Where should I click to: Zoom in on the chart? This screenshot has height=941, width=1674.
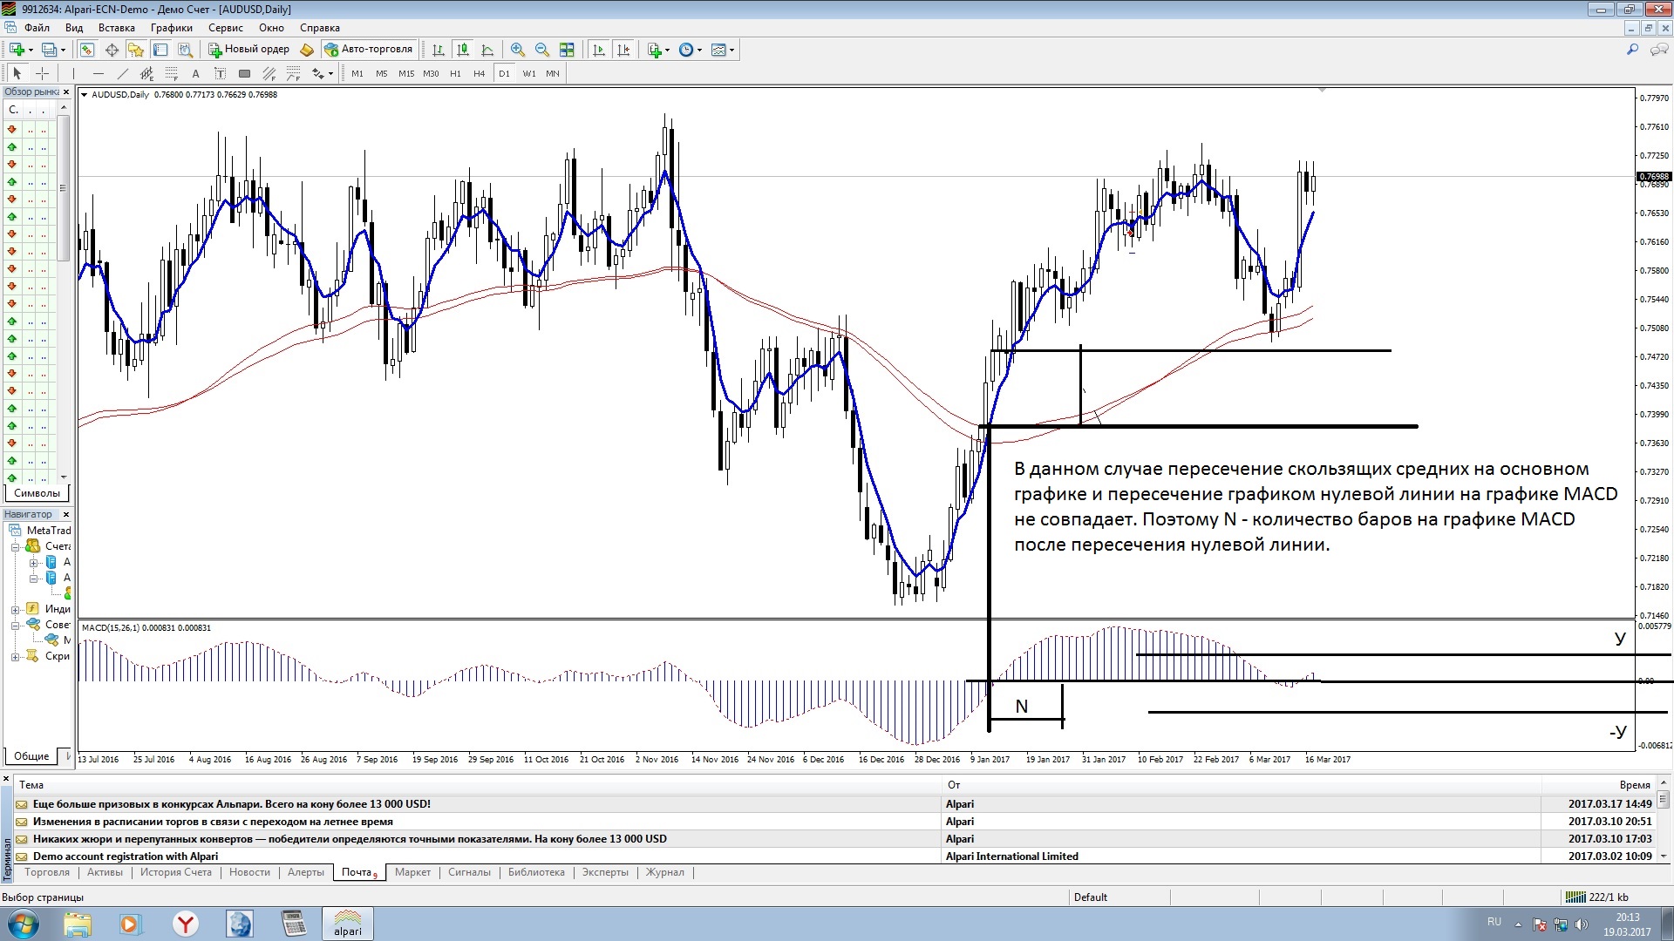[517, 50]
